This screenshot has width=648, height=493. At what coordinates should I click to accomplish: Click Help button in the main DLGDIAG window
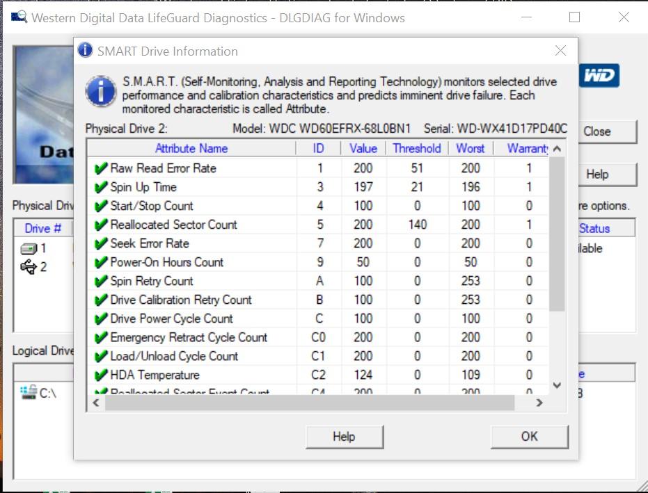[608, 175]
